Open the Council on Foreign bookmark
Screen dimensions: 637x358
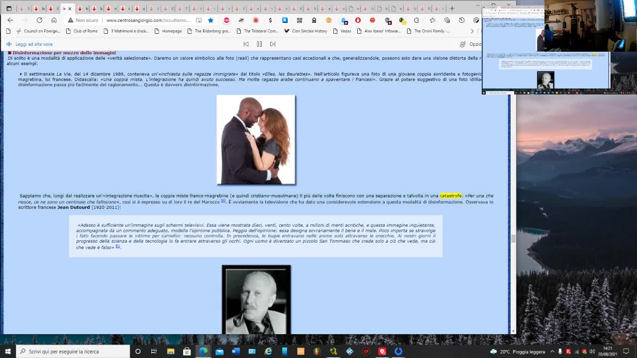pyautogui.click(x=38, y=31)
